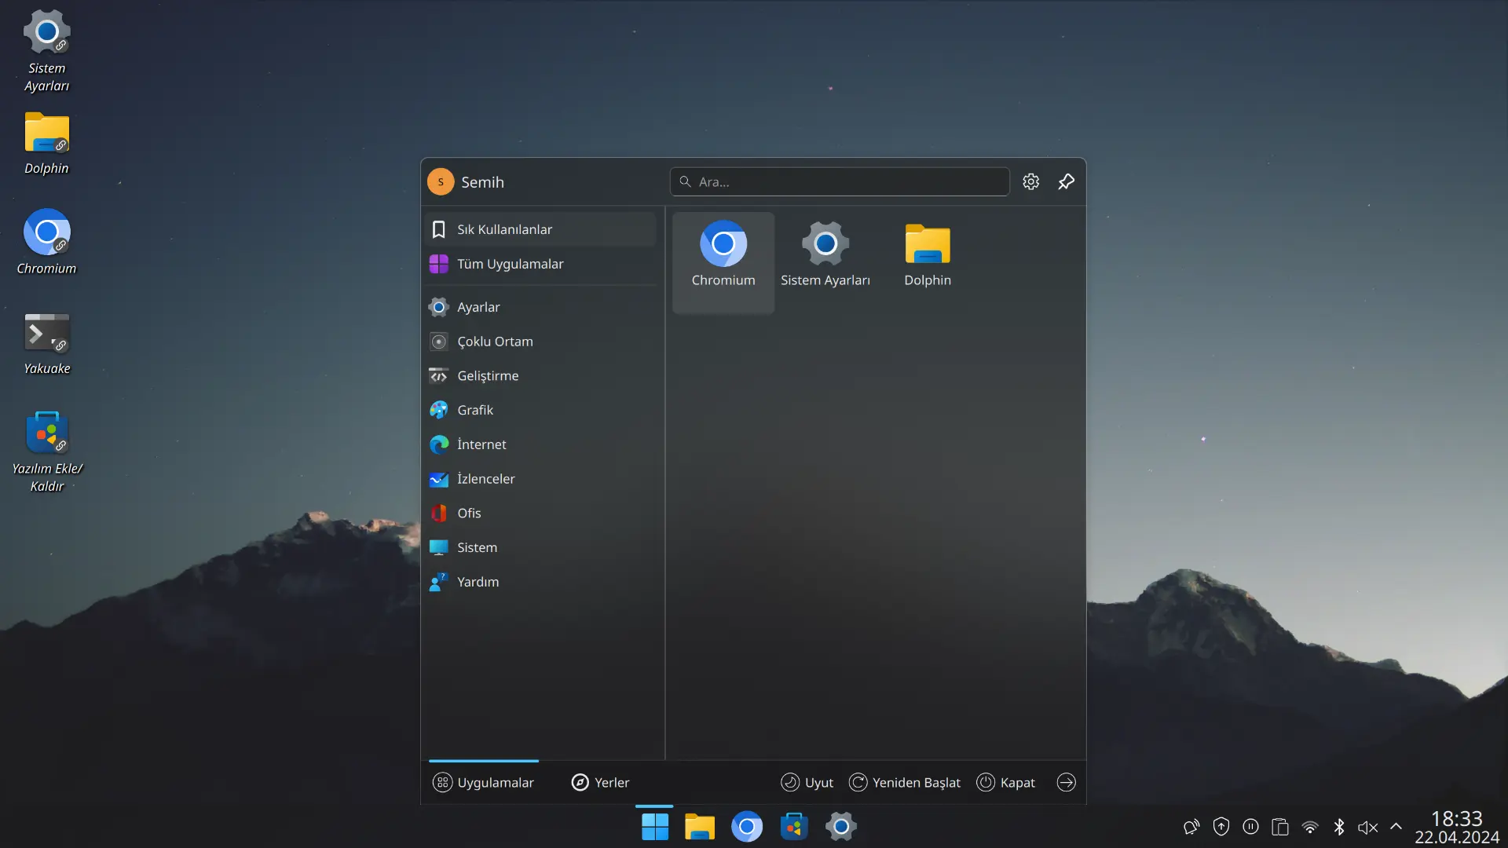Launch Dolphin from favorites grid
Image resolution: width=1508 pixels, height=848 pixels.
pyautogui.click(x=928, y=262)
